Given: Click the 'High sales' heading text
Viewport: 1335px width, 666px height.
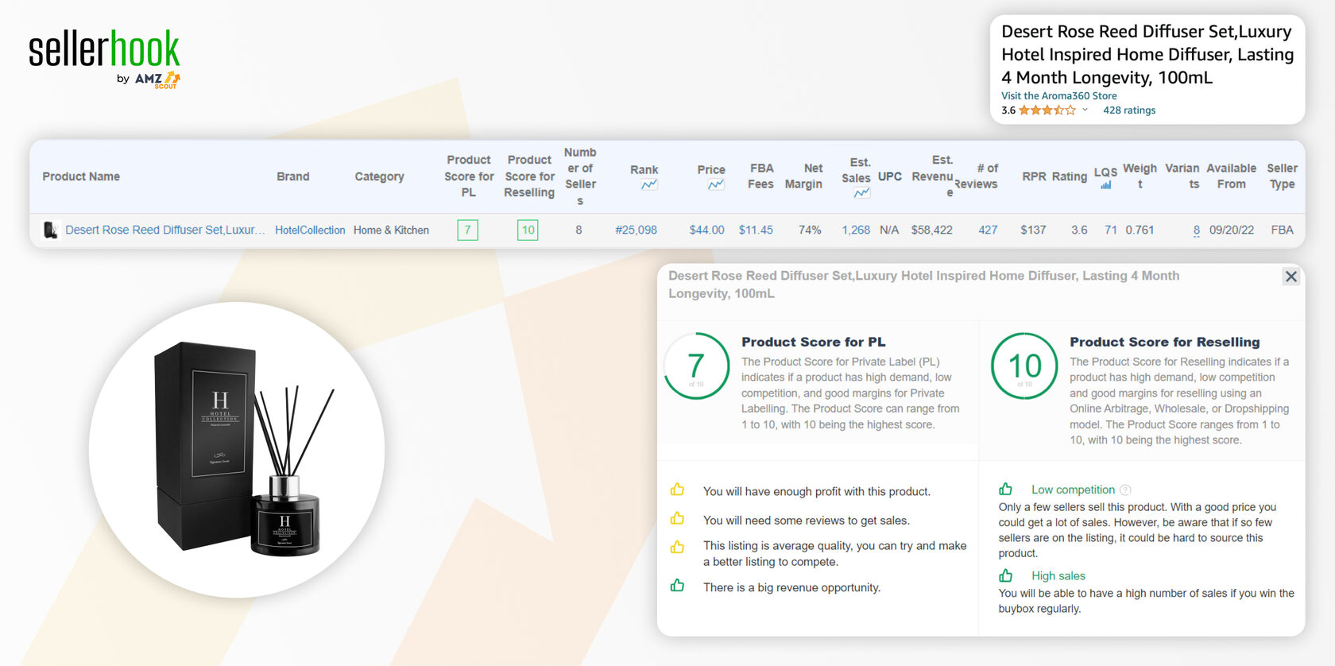Looking at the screenshot, I should click(x=1058, y=575).
